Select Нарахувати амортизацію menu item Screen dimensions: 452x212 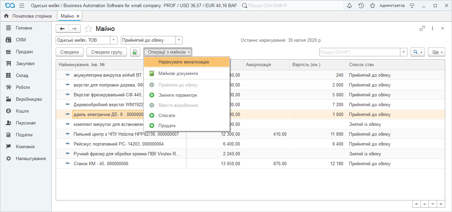coord(183,62)
